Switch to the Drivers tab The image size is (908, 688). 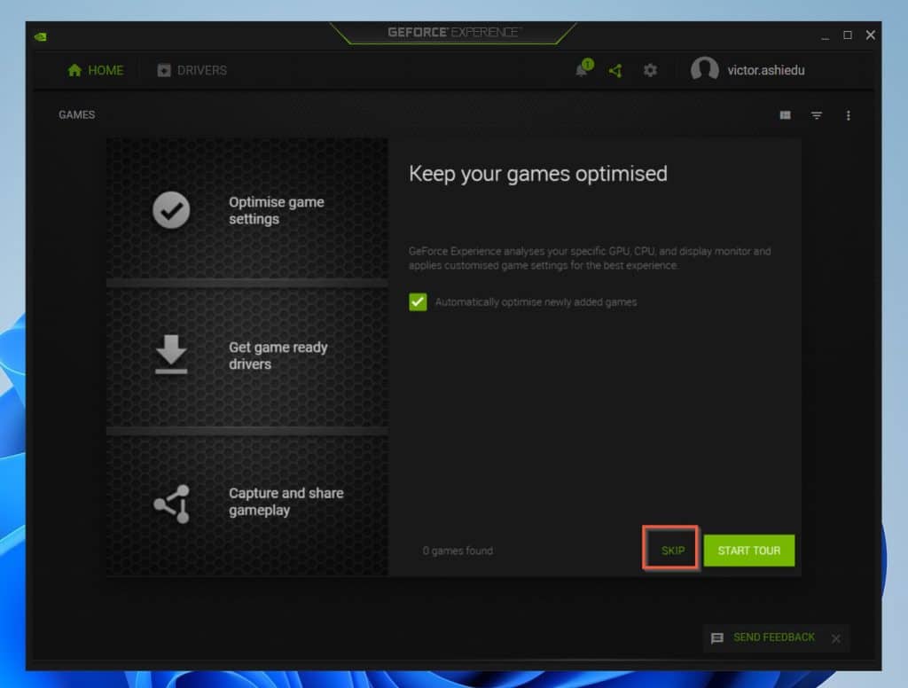192,70
